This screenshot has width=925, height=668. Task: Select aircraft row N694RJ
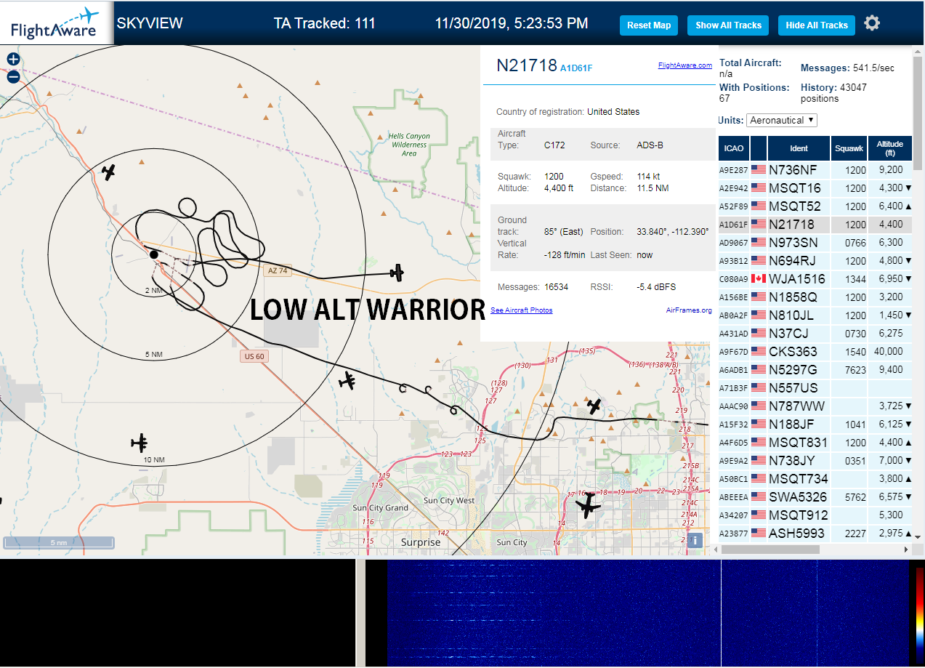(815, 260)
